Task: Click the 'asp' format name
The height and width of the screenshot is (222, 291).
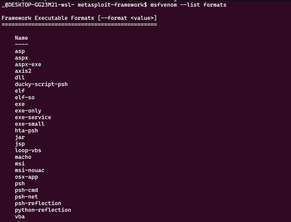Action: [20, 51]
